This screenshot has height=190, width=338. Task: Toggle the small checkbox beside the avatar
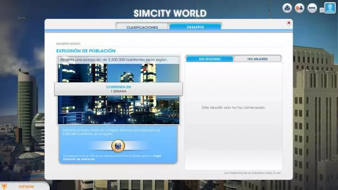pyautogui.click(x=322, y=10)
